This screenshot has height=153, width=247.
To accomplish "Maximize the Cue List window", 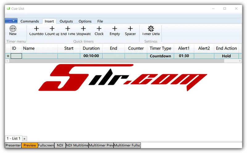I will pos(225,9).
